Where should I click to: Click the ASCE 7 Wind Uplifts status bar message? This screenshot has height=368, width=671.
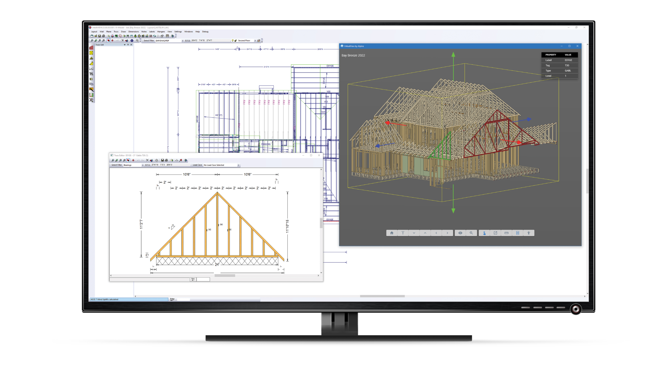(129, 300)
